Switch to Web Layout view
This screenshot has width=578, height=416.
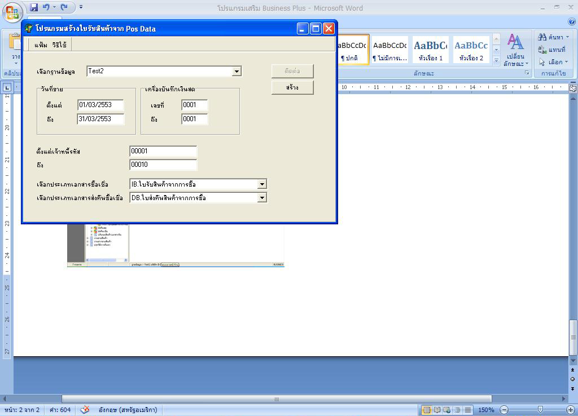pos(447,410)
